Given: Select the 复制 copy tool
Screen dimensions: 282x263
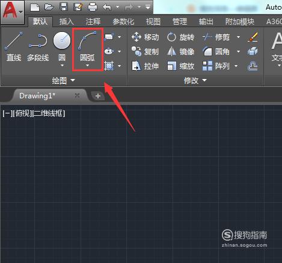Looking at the screenshot, I should [146, 52].
